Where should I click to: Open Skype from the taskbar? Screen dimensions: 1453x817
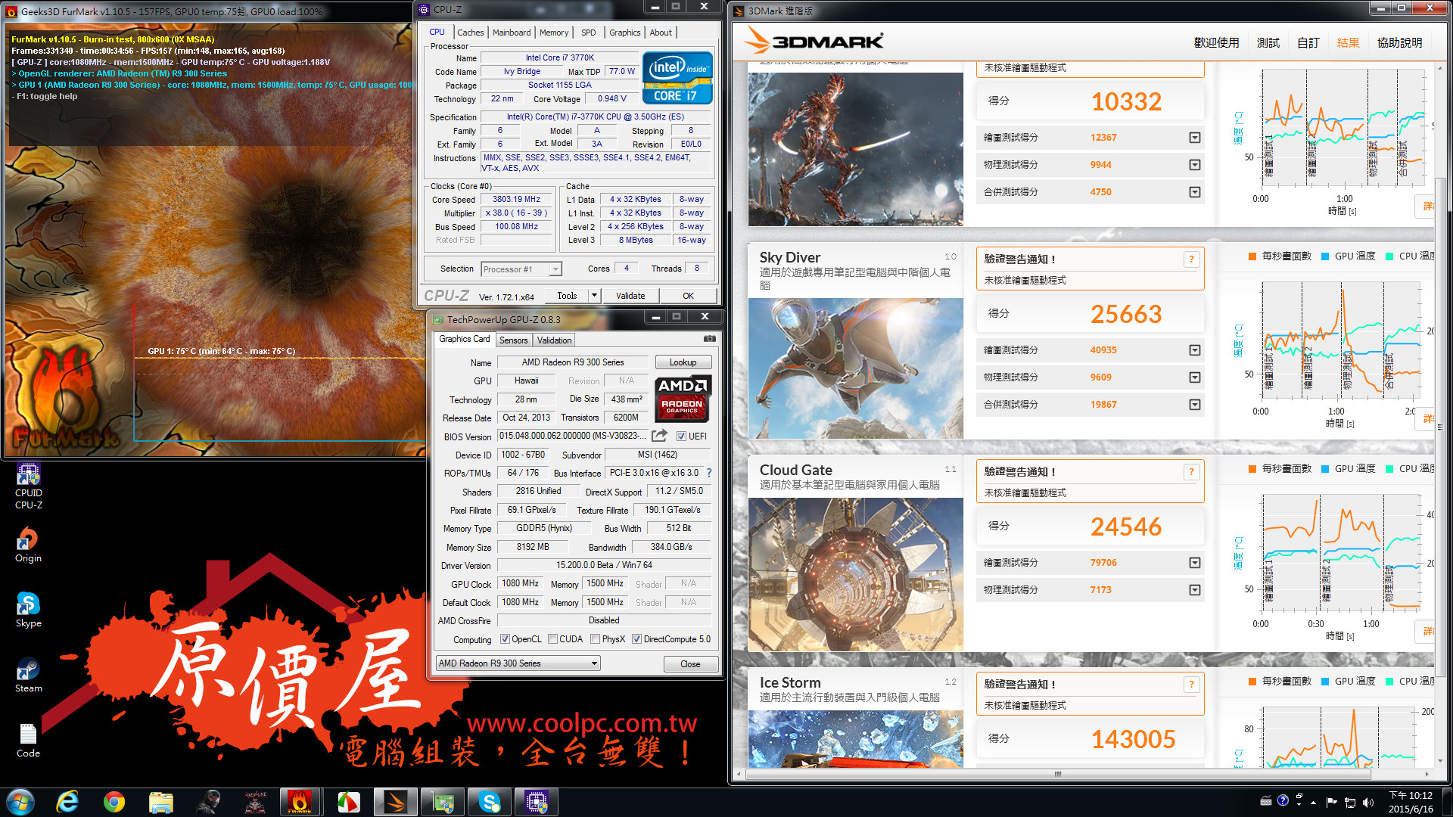point(490,801)
